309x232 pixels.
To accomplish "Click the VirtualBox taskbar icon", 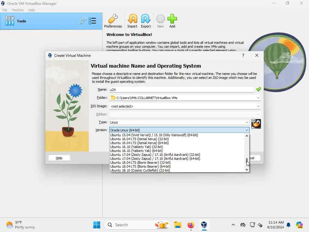I will coord(204,225).
